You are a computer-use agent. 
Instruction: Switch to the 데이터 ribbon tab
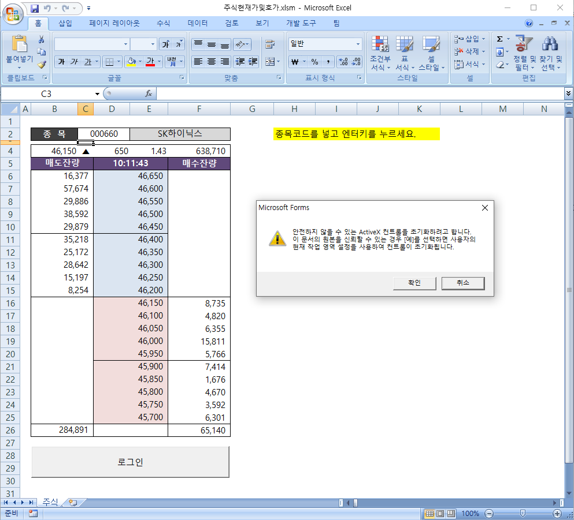click(x=198, y=23)
